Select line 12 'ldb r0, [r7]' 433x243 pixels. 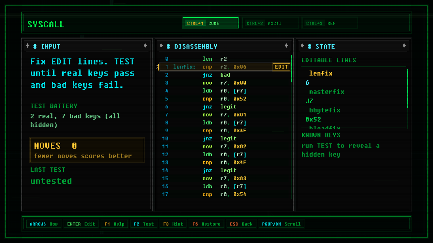coord(225,154)
